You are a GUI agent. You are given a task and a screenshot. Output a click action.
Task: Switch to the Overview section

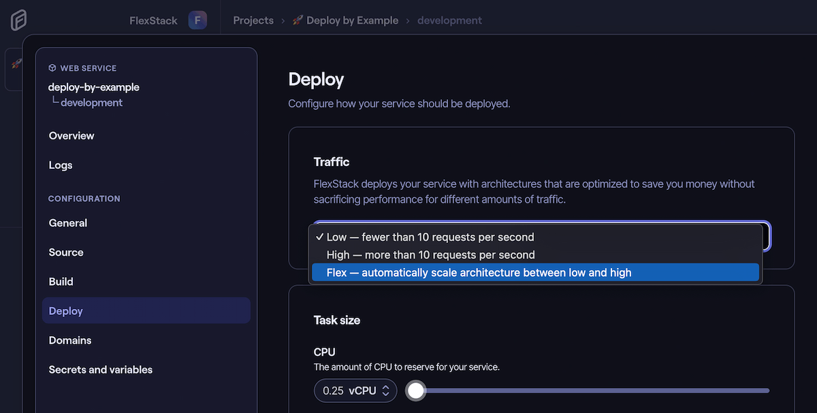click(71, 135)
